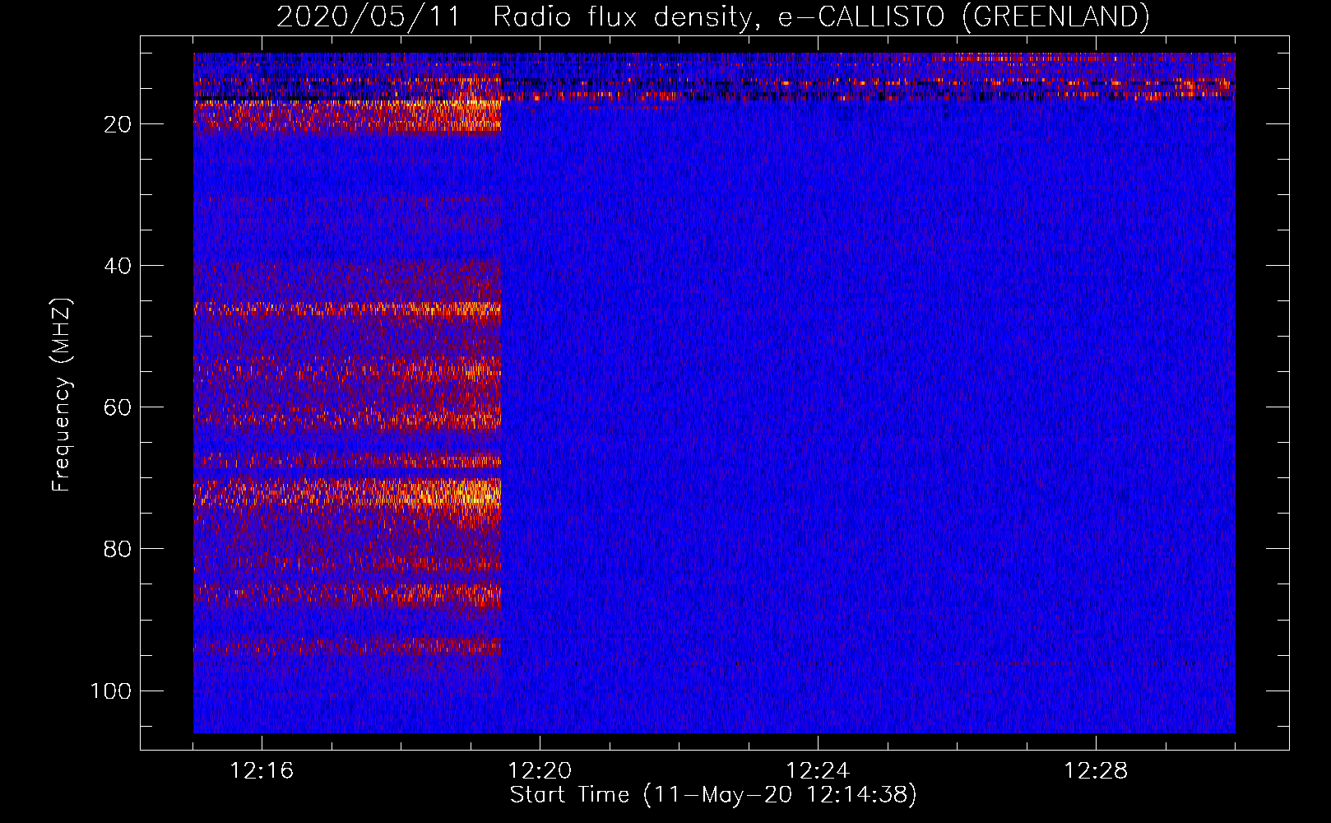Click the 80 MHz frequency tick label
The height and width of the screenshot is (823, 1331).
(x=118, y=549)
